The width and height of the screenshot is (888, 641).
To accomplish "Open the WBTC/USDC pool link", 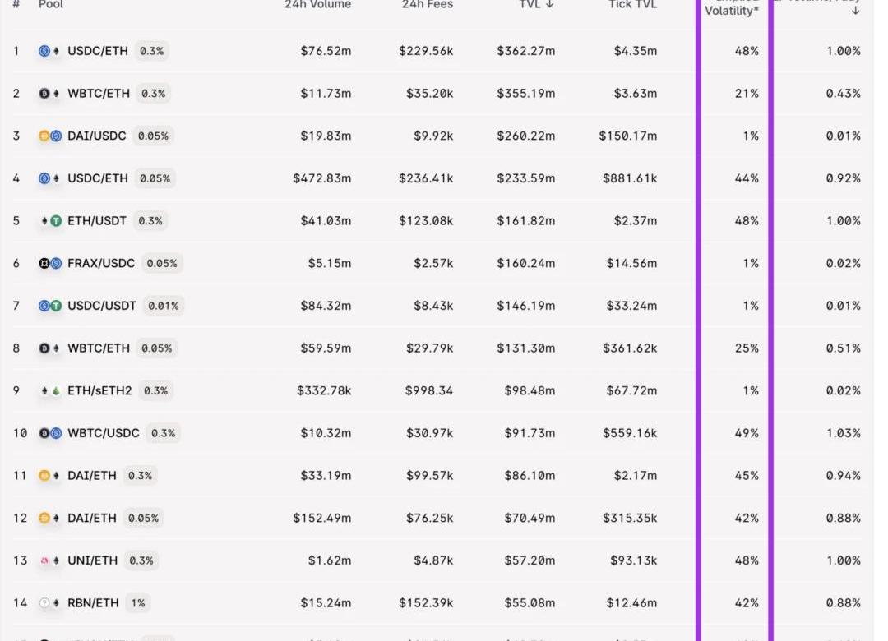I will tap(104, 433).
